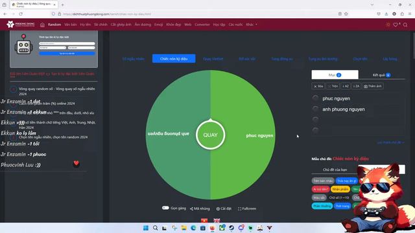Open Vòng quay random số sidebar link
The height and width of the screenshot is (233, 415).
click(x=56, y=91)
